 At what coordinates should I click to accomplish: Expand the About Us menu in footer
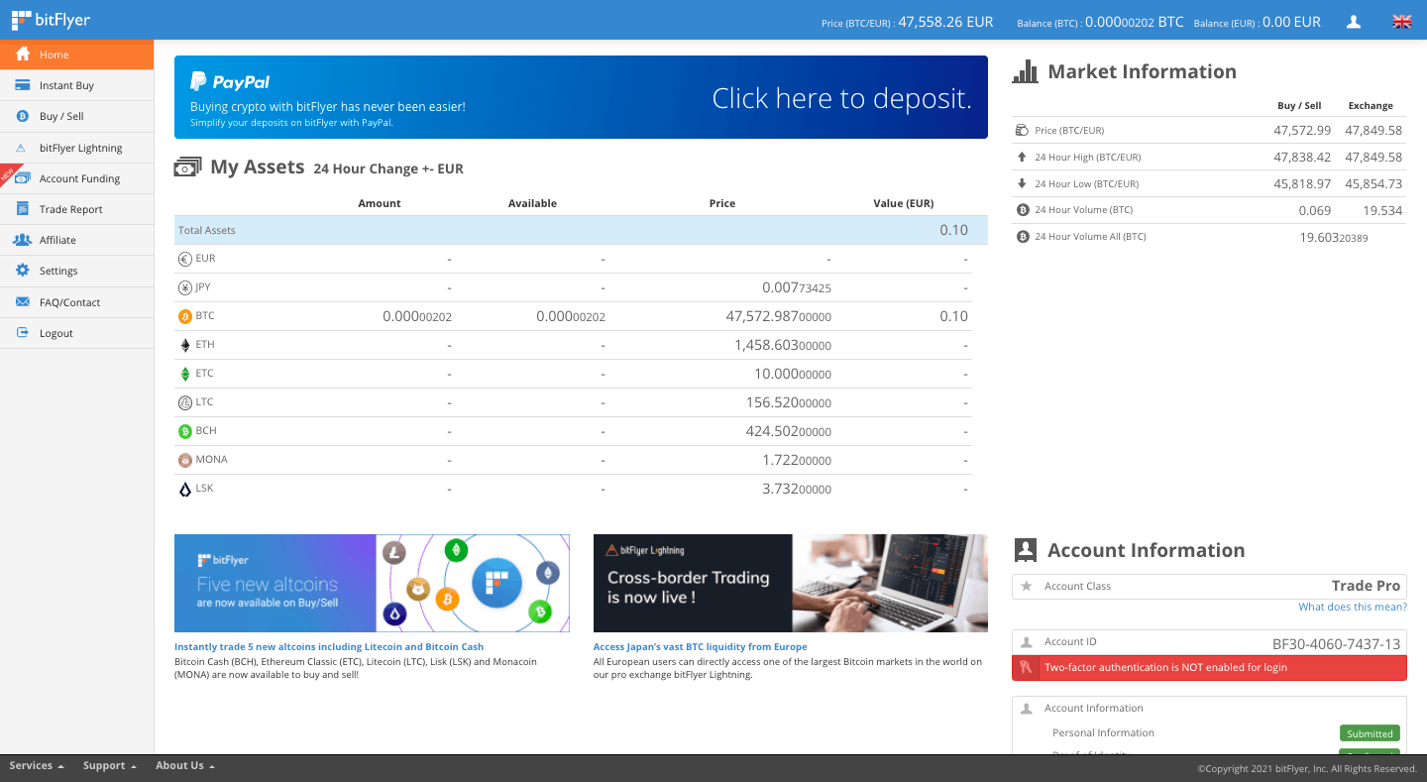(185, 765)
